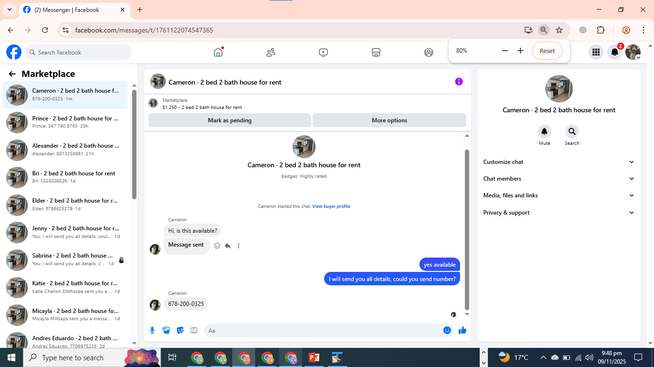Open the Alexander conversation in the list
The width and height of the screenshot is (654, 367).
tap(66, 150)
